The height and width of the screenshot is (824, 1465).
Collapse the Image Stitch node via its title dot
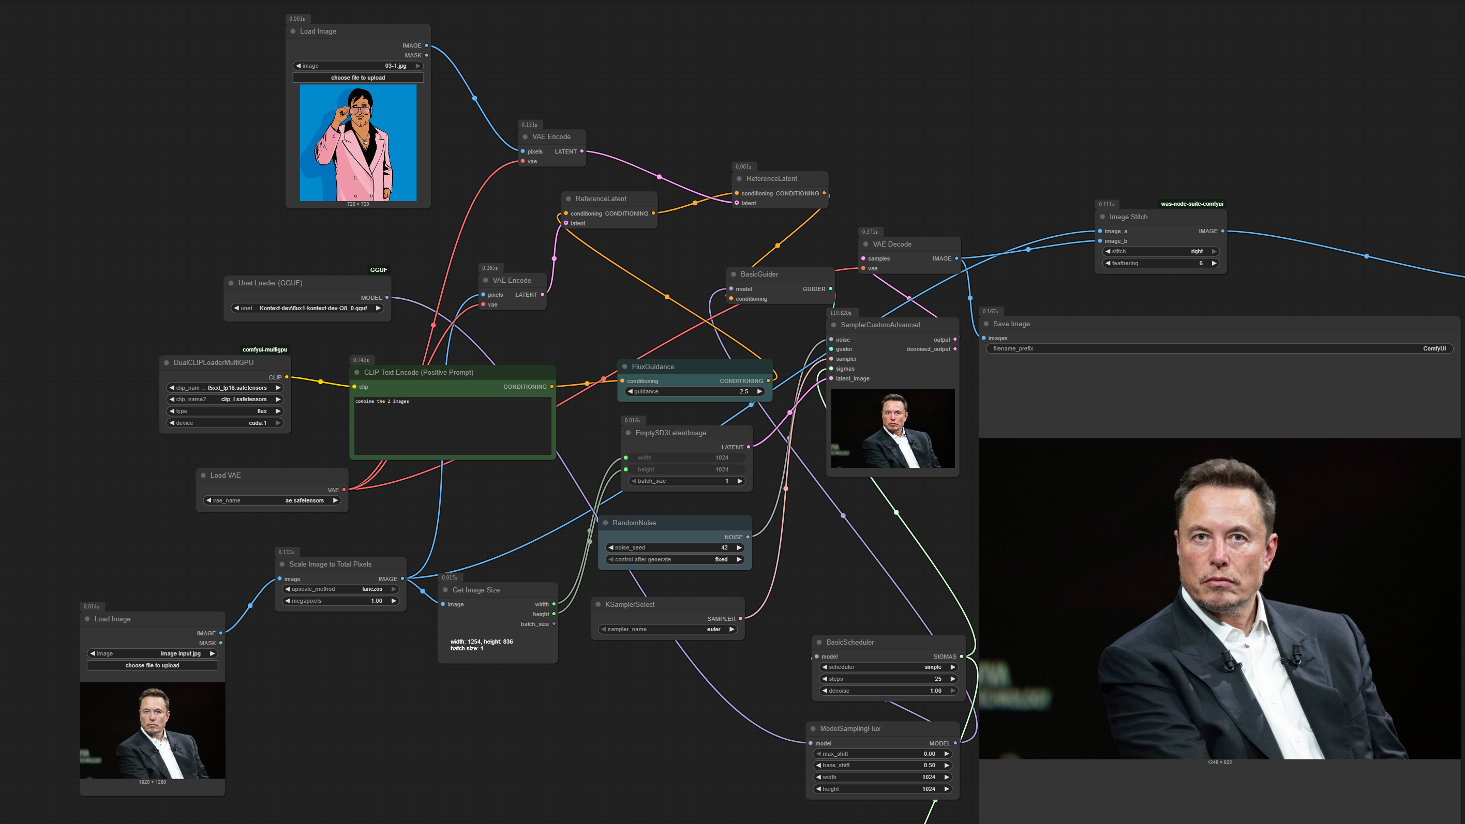click(1102, 217)
